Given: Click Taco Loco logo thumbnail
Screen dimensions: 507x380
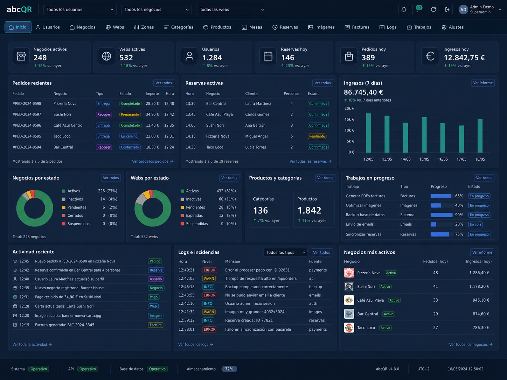Looking at the screenshot, I should [x=349, y=328].
